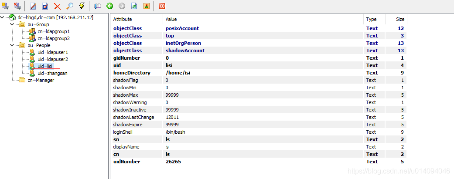Select the gidNumber attribute row
Viewport: 454px width, 179px height.
coord(259,58)
